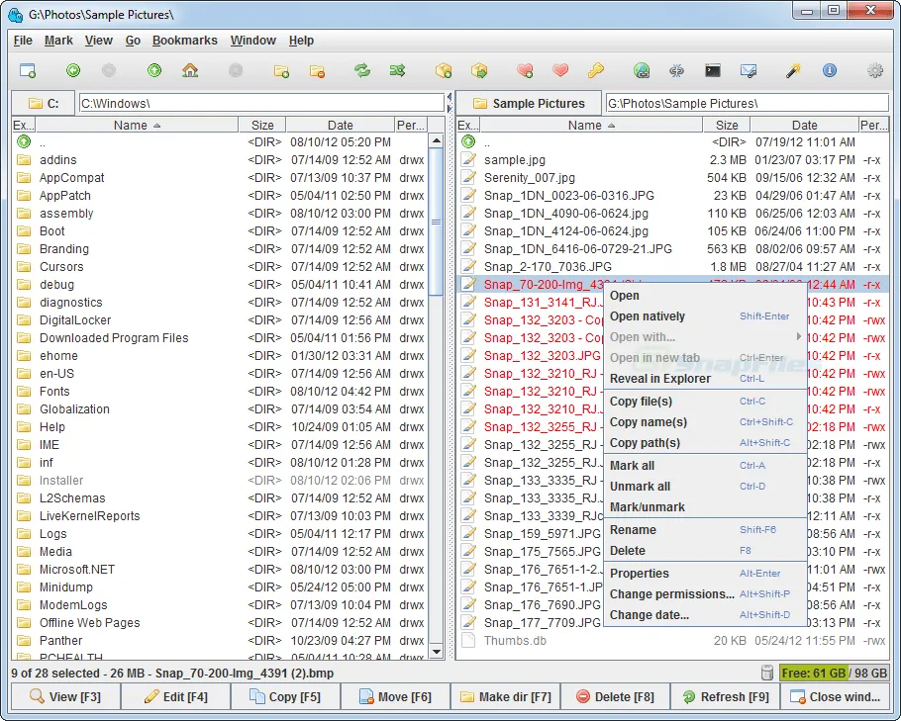901x721 pixels.
Task: Click the G:\Photos\Sample Pictures\ location field
Action: click(x=747, y=103)
